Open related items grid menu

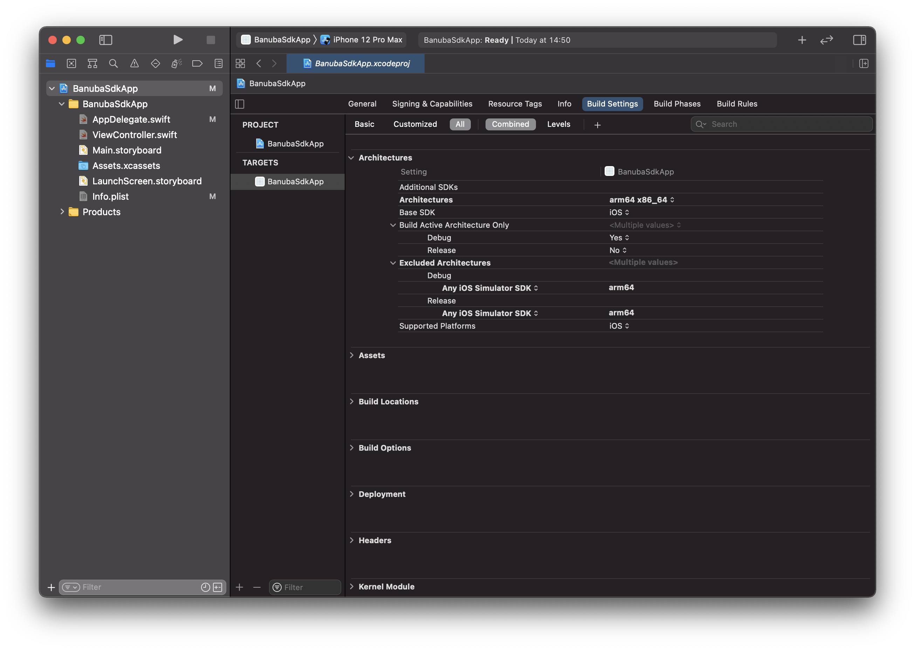(x=240, y=63)
